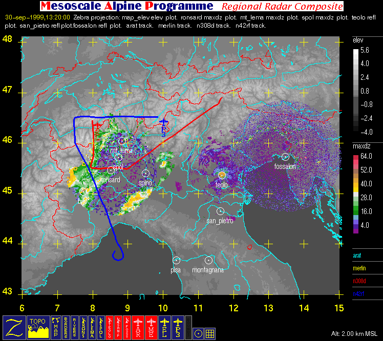
Task: Click the blue P3 aircraft icon
Action: point(179,327)
